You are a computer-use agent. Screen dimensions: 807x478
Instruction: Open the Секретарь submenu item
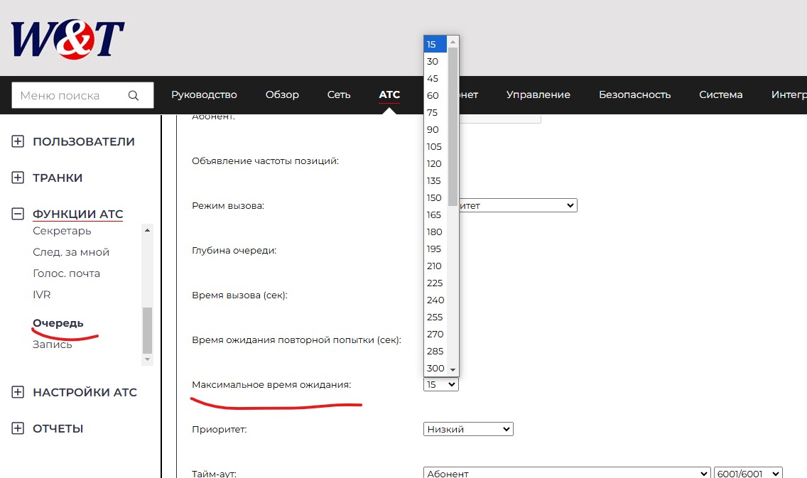pos(62,231)
